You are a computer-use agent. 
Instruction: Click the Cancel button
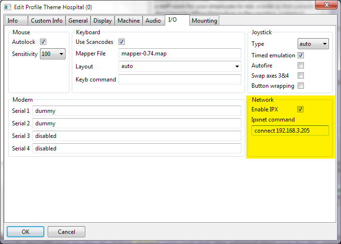pyautogui.click(x=66, y=232)
